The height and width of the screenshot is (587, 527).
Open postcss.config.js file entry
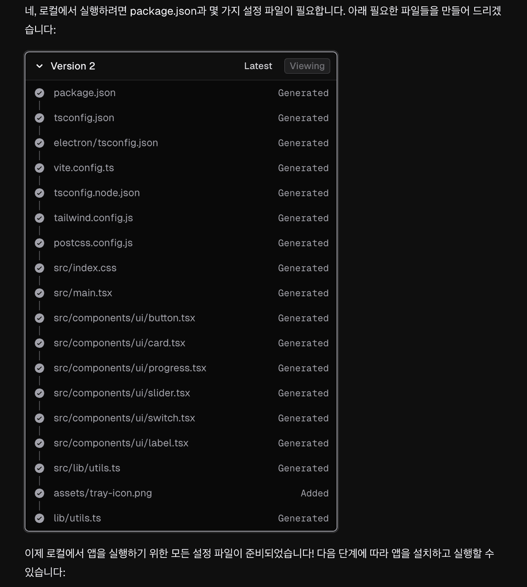pos(93,243)
